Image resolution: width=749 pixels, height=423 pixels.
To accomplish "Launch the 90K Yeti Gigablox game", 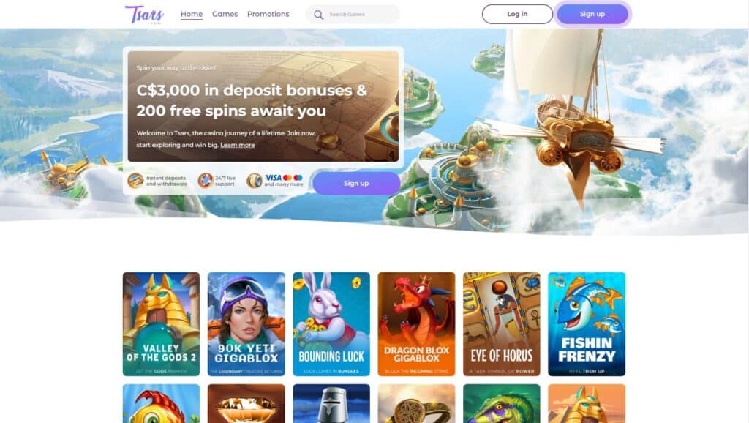I will point(246,324).
